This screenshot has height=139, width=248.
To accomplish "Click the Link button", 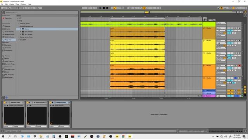I will click(4, 8).
